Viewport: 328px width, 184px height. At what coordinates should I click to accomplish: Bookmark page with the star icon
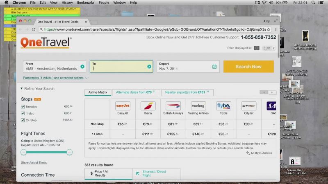(x=269, y=29)
